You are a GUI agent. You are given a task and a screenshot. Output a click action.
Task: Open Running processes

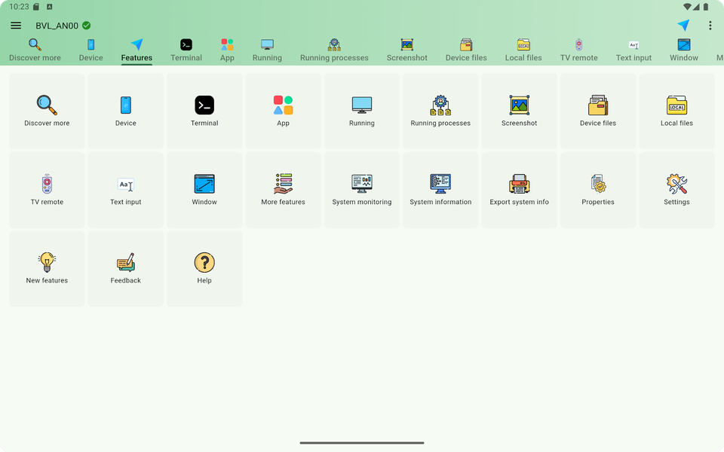440,111
